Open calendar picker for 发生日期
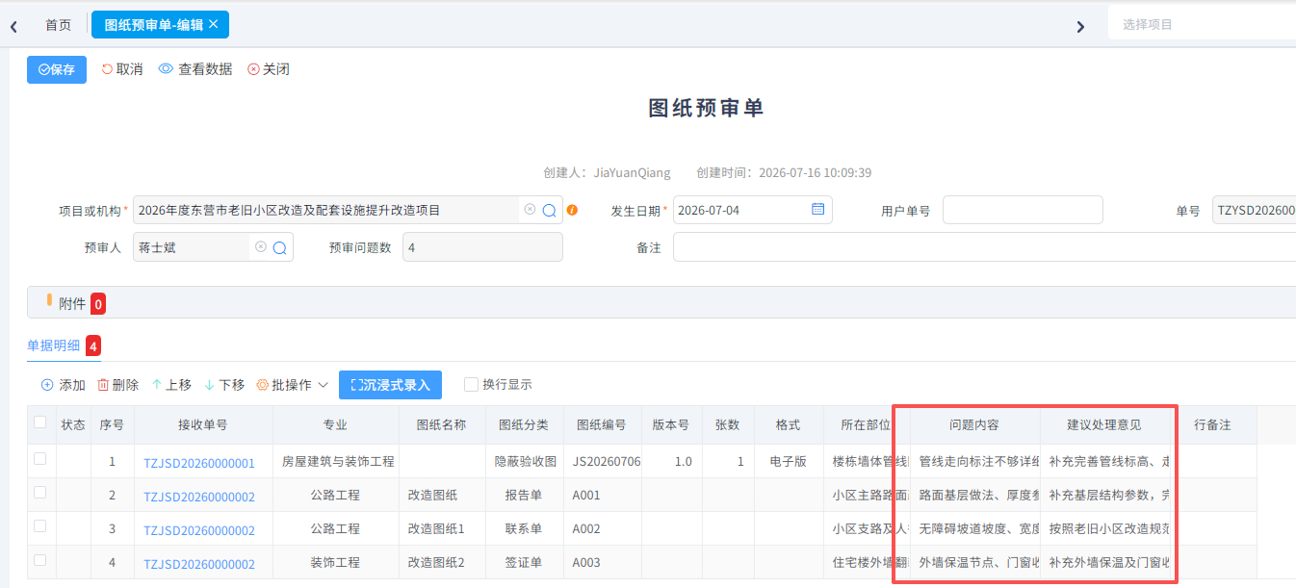The image size is (1296, 588). (x=818, y=209)
